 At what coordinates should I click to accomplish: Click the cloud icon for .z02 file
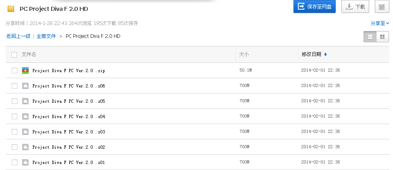25,147
